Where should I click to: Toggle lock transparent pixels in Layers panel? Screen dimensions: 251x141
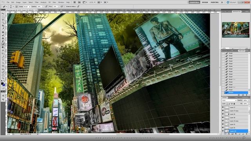[x=227, y=103]
